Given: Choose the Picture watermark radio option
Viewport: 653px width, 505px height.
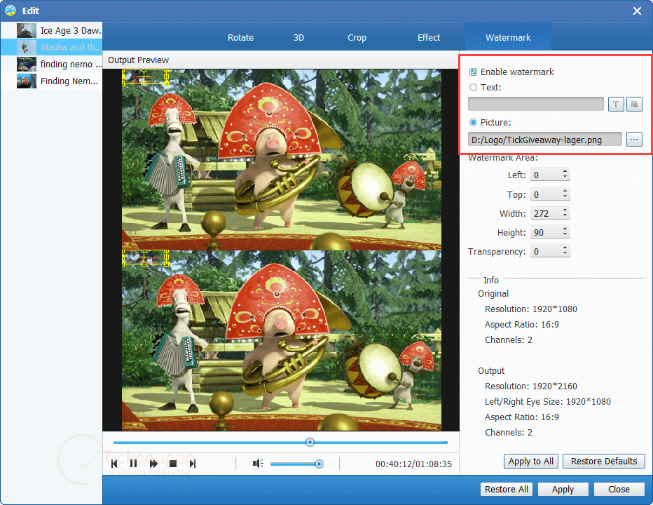Looking at the screenshot, I should coord(473,122).
